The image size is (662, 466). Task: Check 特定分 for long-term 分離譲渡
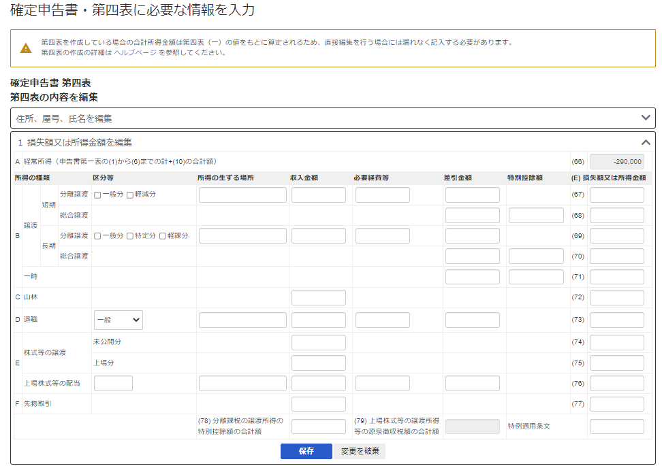pyautogui.click(x=130, y=236)
